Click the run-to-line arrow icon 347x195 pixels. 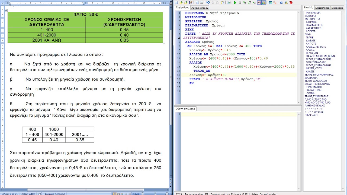point(254,3)
